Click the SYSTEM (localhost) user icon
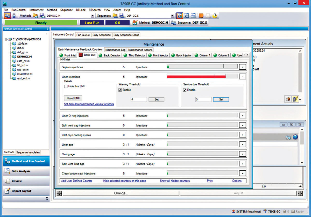This screenshot has width=311, height=217. click(234, 212)
